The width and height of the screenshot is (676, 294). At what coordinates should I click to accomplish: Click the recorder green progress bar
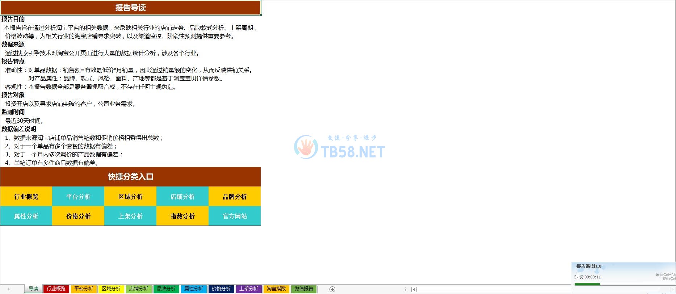coord(587,284)
